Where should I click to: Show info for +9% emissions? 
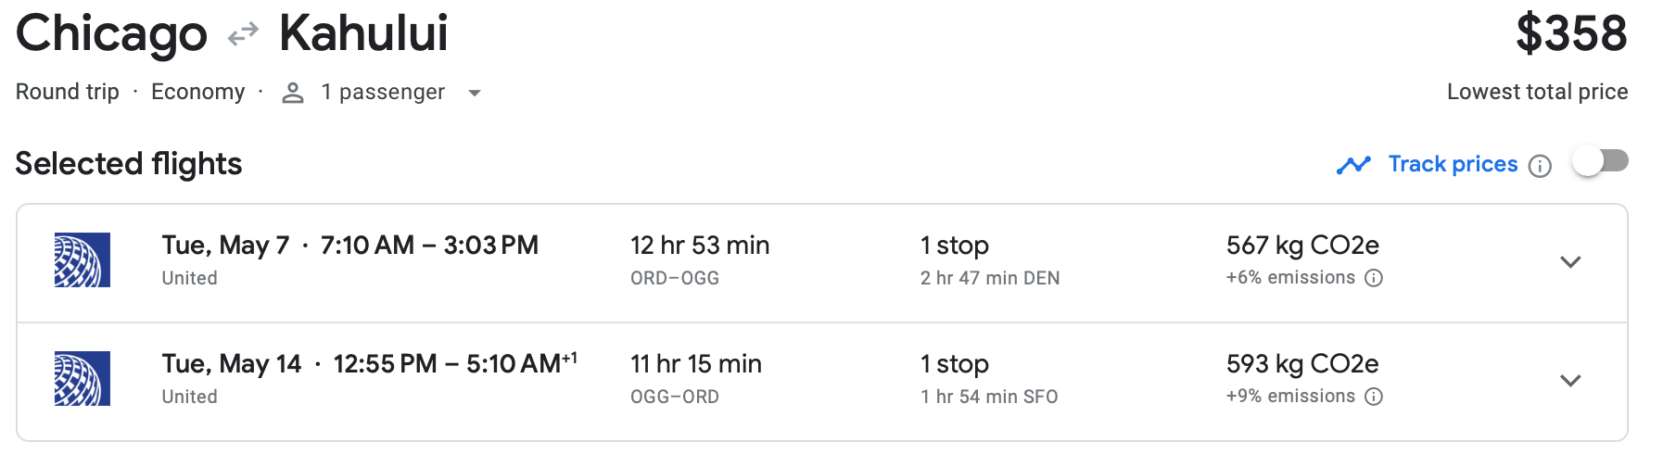pos(1374,397)
